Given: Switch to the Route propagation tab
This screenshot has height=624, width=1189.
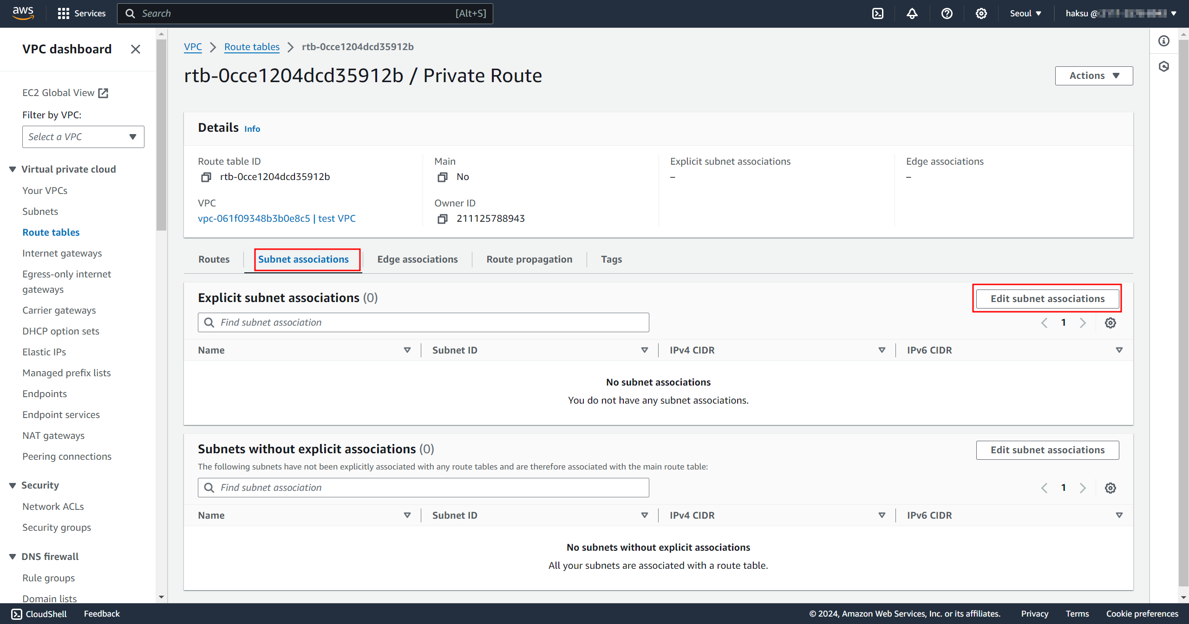Looking at the screenshot, I should point(529,259).
